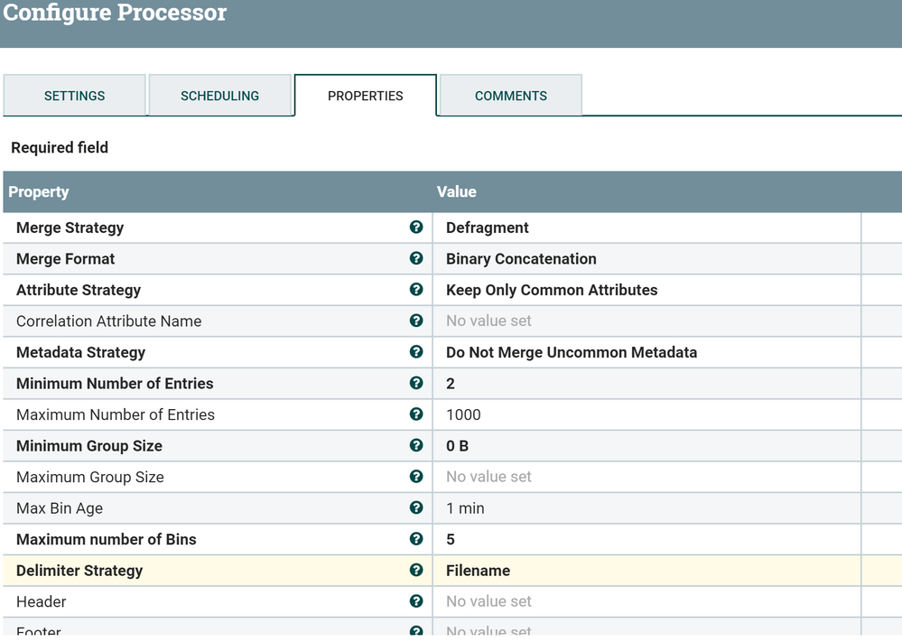Open the Settings tab
The image size is (902, 642).
pyautogui.click(x=75, y=96)
